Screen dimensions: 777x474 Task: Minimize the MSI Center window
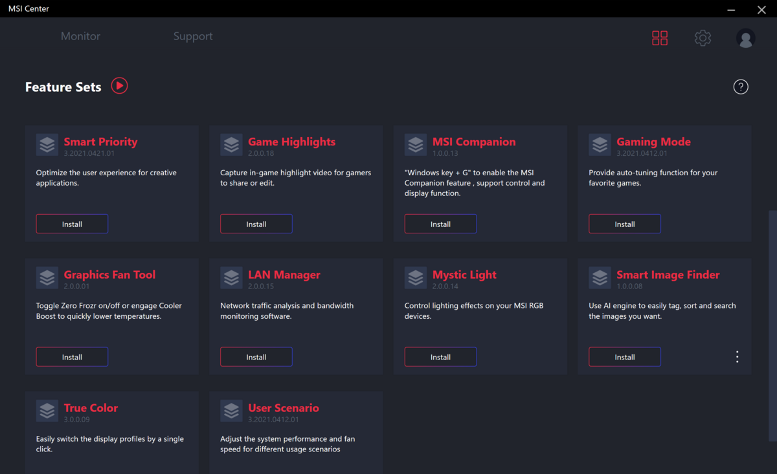(732, 10)
